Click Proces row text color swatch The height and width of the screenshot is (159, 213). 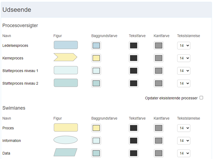click(133, 128)
